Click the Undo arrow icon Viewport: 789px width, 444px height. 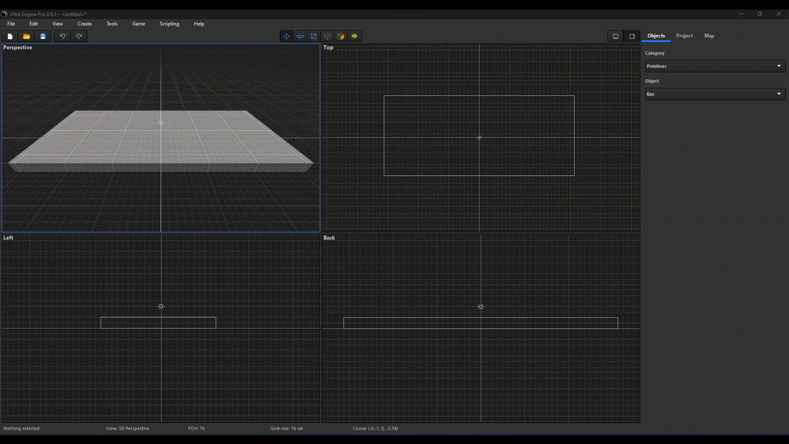coord(62,37)
